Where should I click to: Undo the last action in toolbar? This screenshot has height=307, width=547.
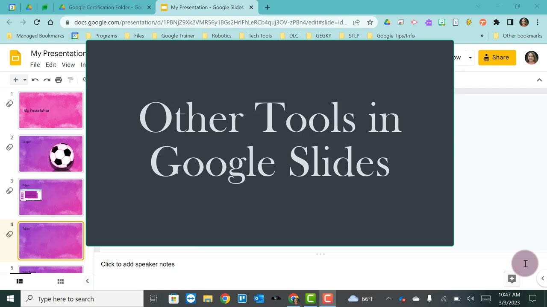35,80
